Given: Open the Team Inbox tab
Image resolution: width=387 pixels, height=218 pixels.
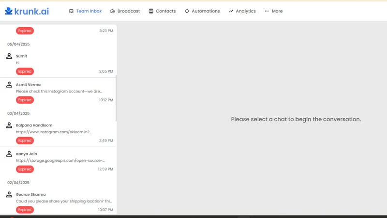Looking at the screenshot, I should pyautogui.click(x=86, y=11).
